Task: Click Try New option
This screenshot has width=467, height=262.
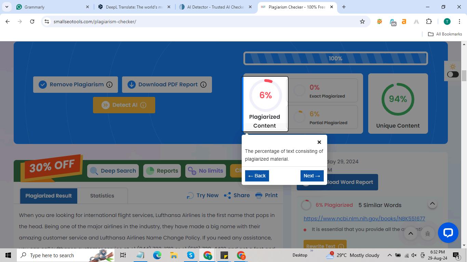Action: pos(202,195)
